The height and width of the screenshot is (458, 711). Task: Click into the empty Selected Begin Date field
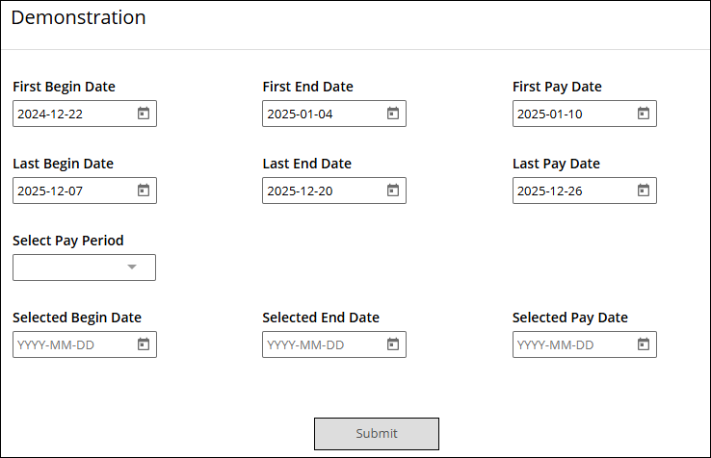click(x=85, y=344)
